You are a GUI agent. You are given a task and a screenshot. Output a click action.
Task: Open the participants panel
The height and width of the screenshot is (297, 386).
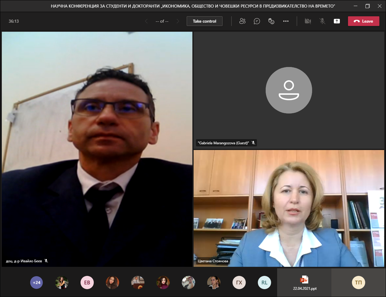[x=242, y=21]
